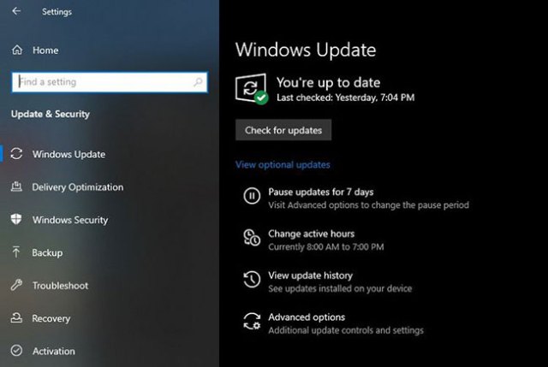
Task: Click the Settings window title text
Action: 57,11
